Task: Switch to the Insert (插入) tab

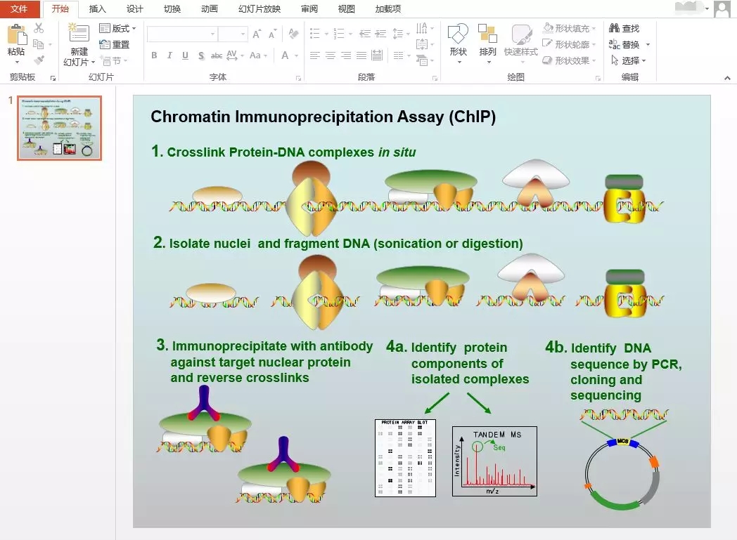Action: point(98,9)
